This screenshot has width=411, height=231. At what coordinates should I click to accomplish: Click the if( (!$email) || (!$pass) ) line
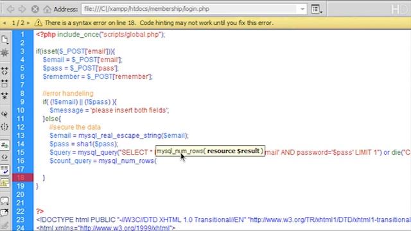[x=80, y=102]
